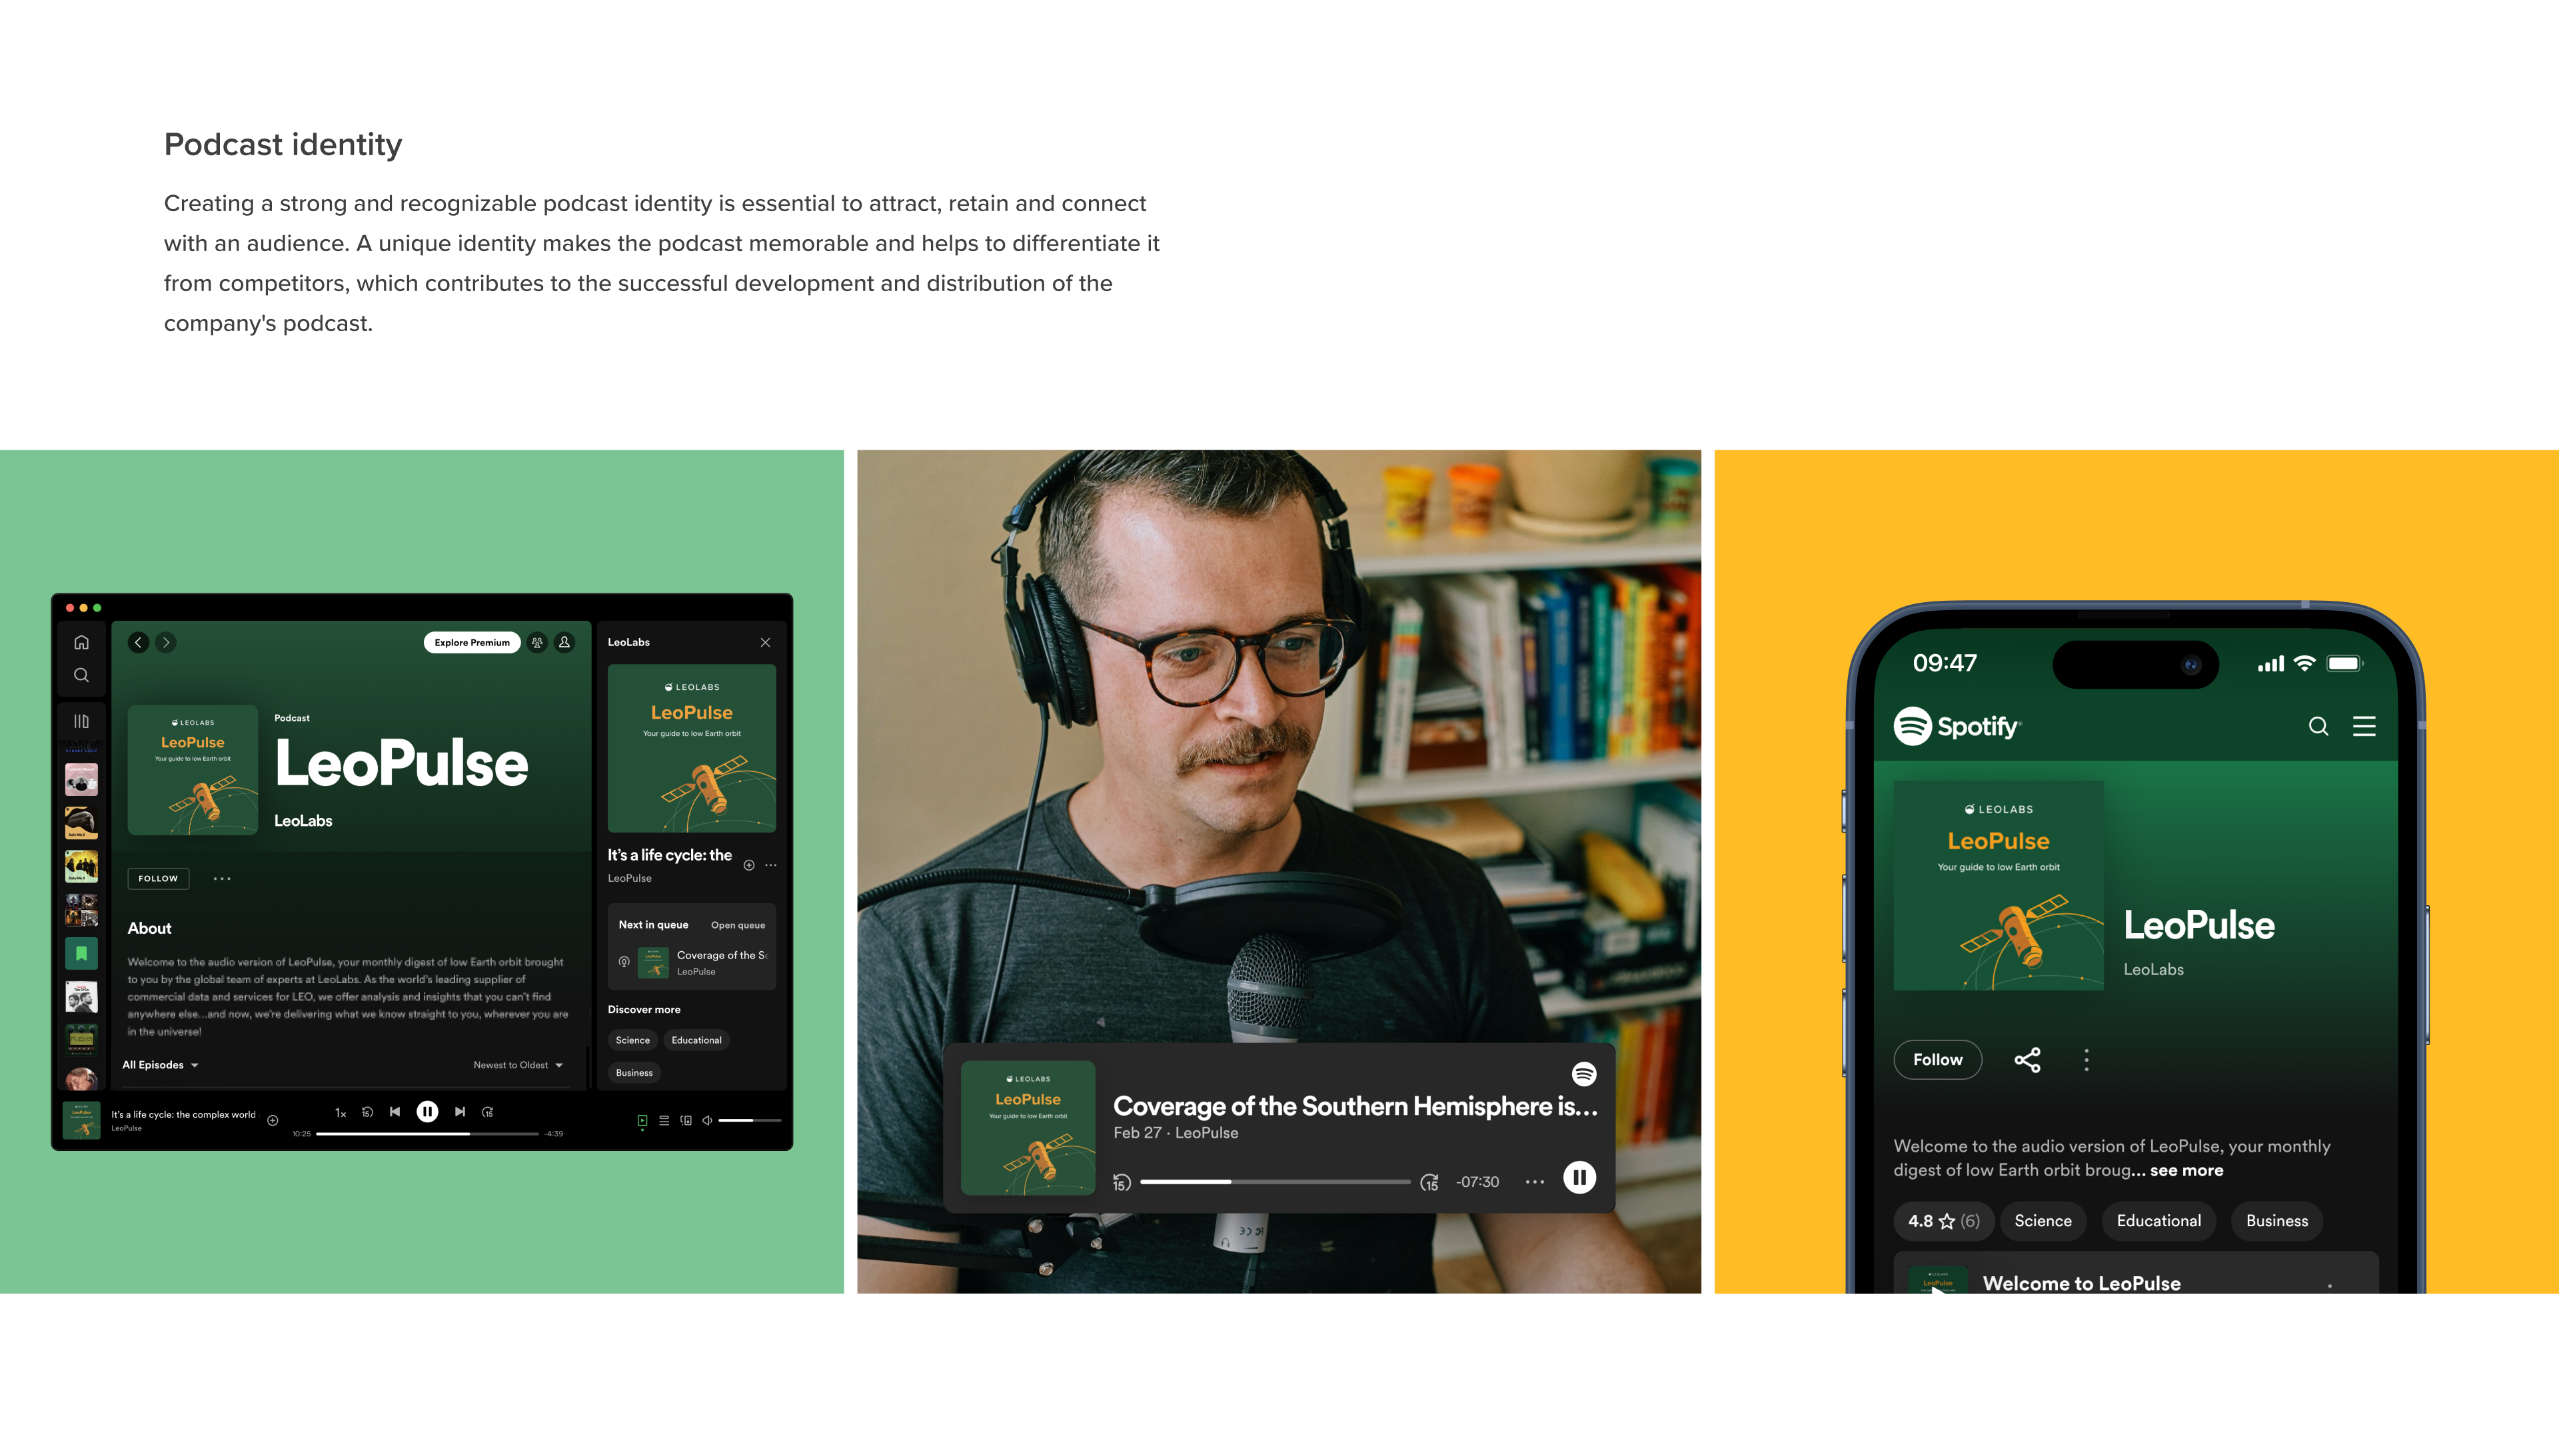Pause playback in the desktop player
2559x1456 pixels.
point(427,1111)
